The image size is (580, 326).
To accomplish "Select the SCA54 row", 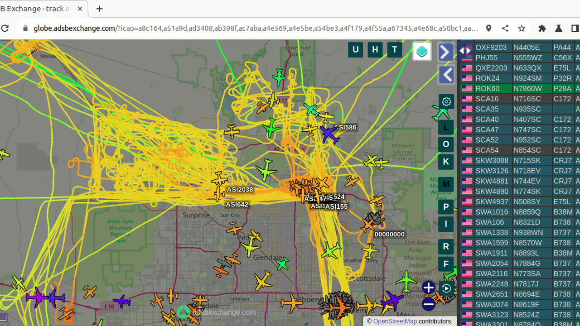I will point(520,150).
